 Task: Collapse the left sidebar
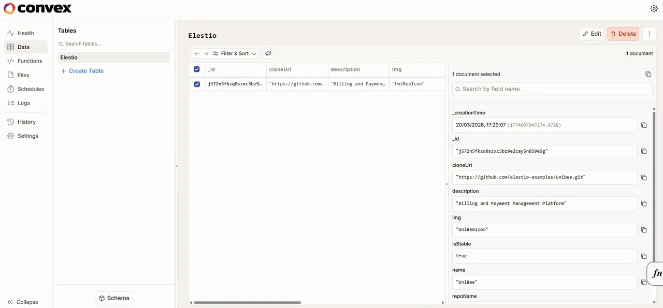23,302
